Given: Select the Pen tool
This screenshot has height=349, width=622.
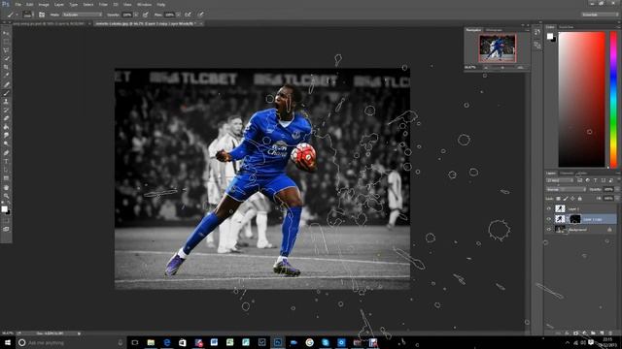Looking at the screenshot, I should 6,153.
